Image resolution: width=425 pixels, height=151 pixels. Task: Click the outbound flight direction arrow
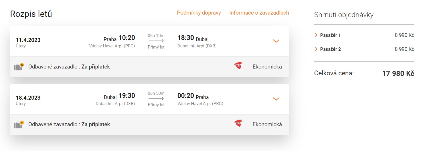[156, 41]
